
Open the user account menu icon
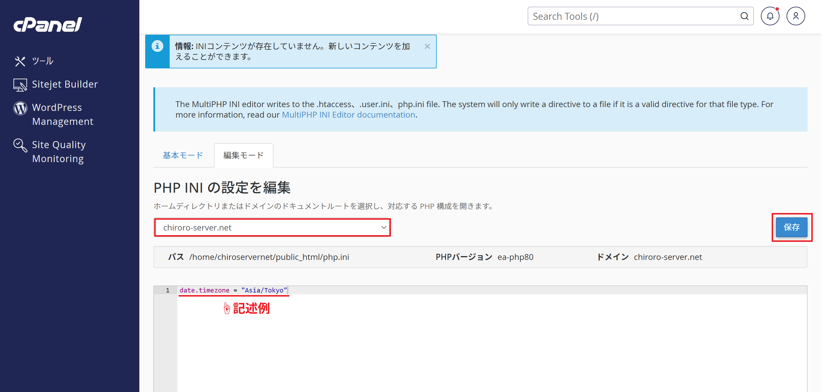[x=796, y=16]
